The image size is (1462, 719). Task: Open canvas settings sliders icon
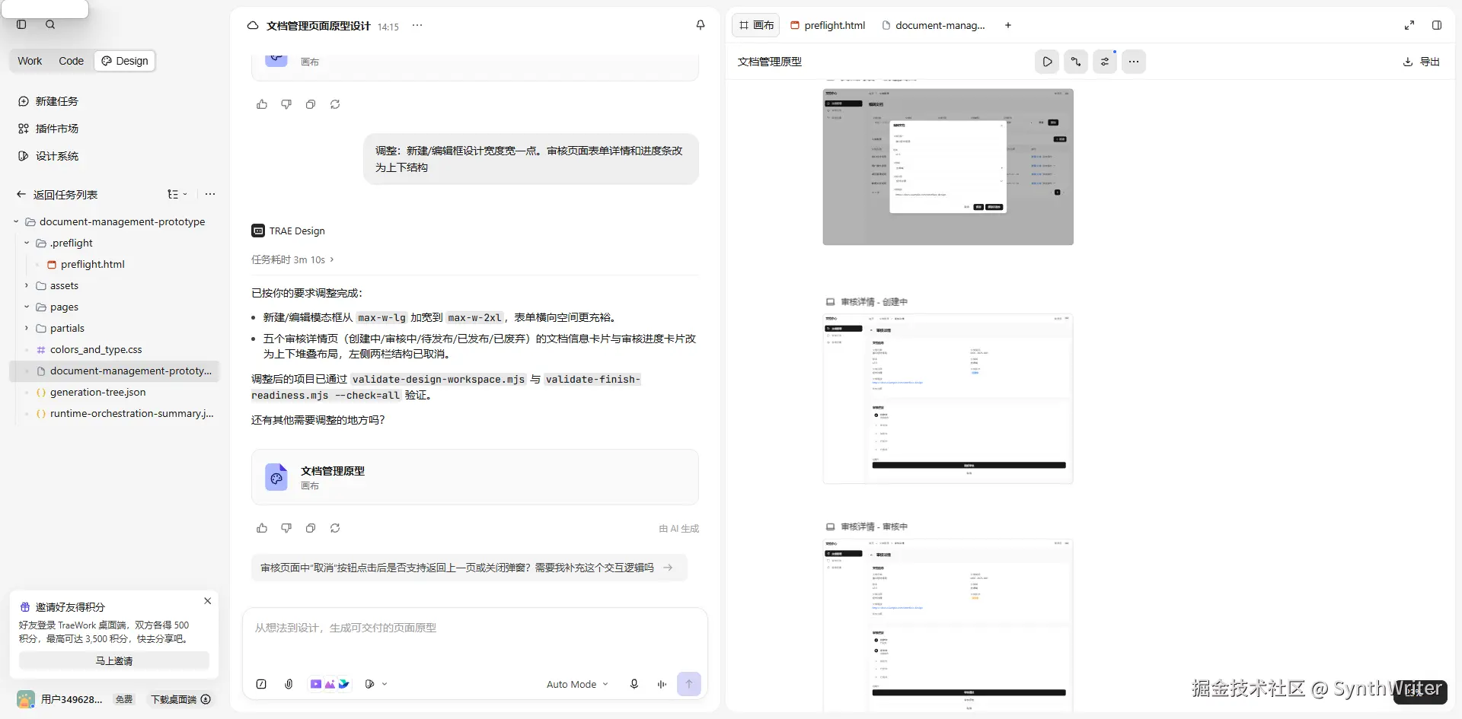click(1105, 62)
